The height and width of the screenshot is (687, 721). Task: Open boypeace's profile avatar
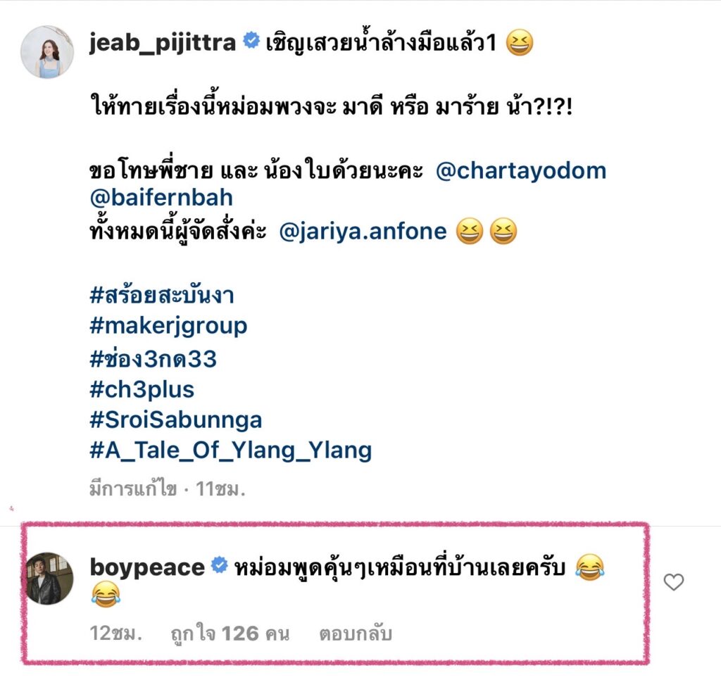point(47,579)
